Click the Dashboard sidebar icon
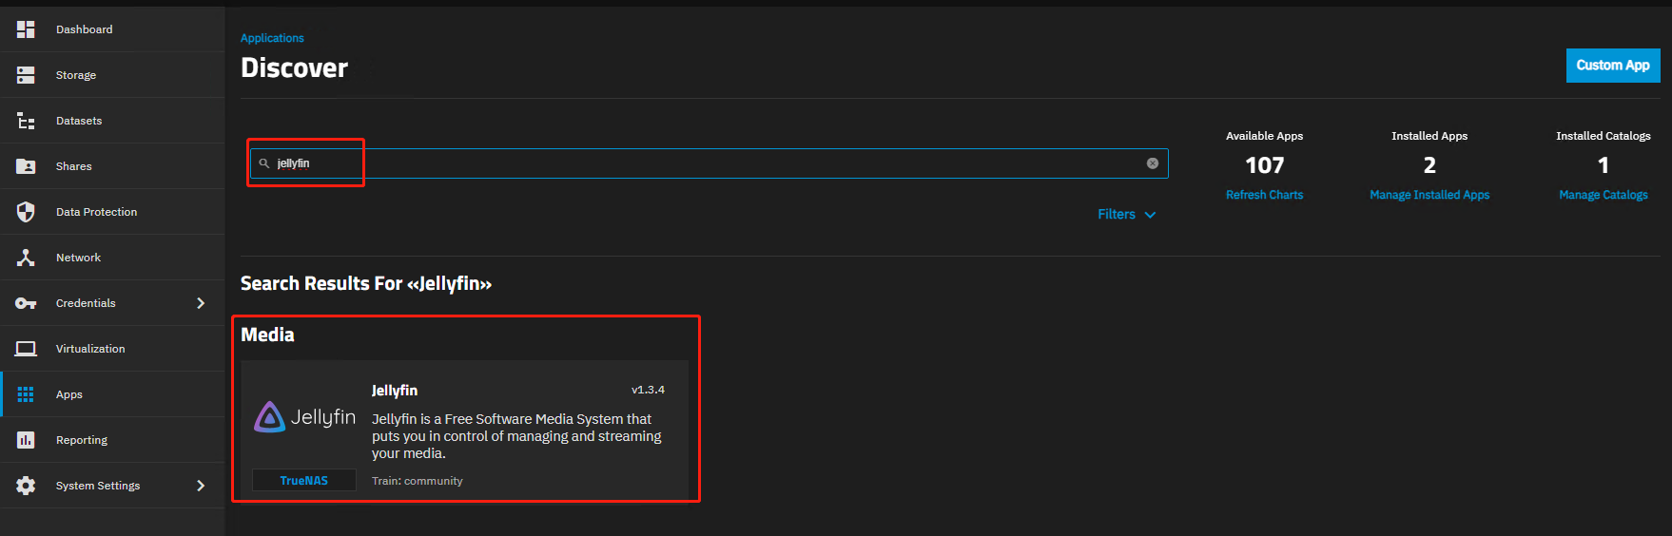Image resolution: width=1672 pixels, height=536 pixels. (26, 29)
